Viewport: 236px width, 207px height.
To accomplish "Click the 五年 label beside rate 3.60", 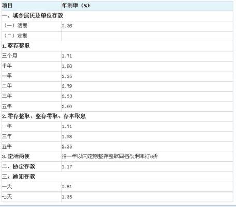I will coord(7,106).
